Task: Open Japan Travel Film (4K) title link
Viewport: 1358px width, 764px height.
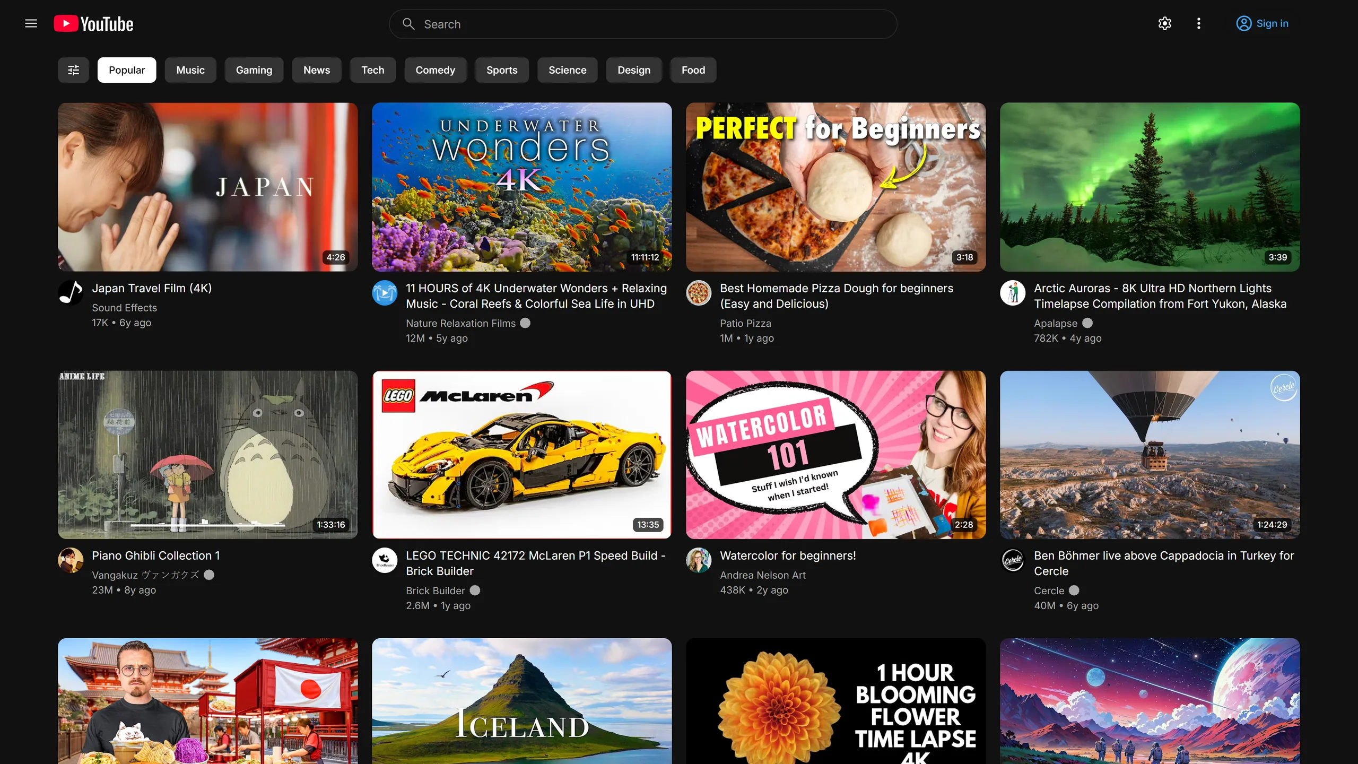Action: pos(152,288)
